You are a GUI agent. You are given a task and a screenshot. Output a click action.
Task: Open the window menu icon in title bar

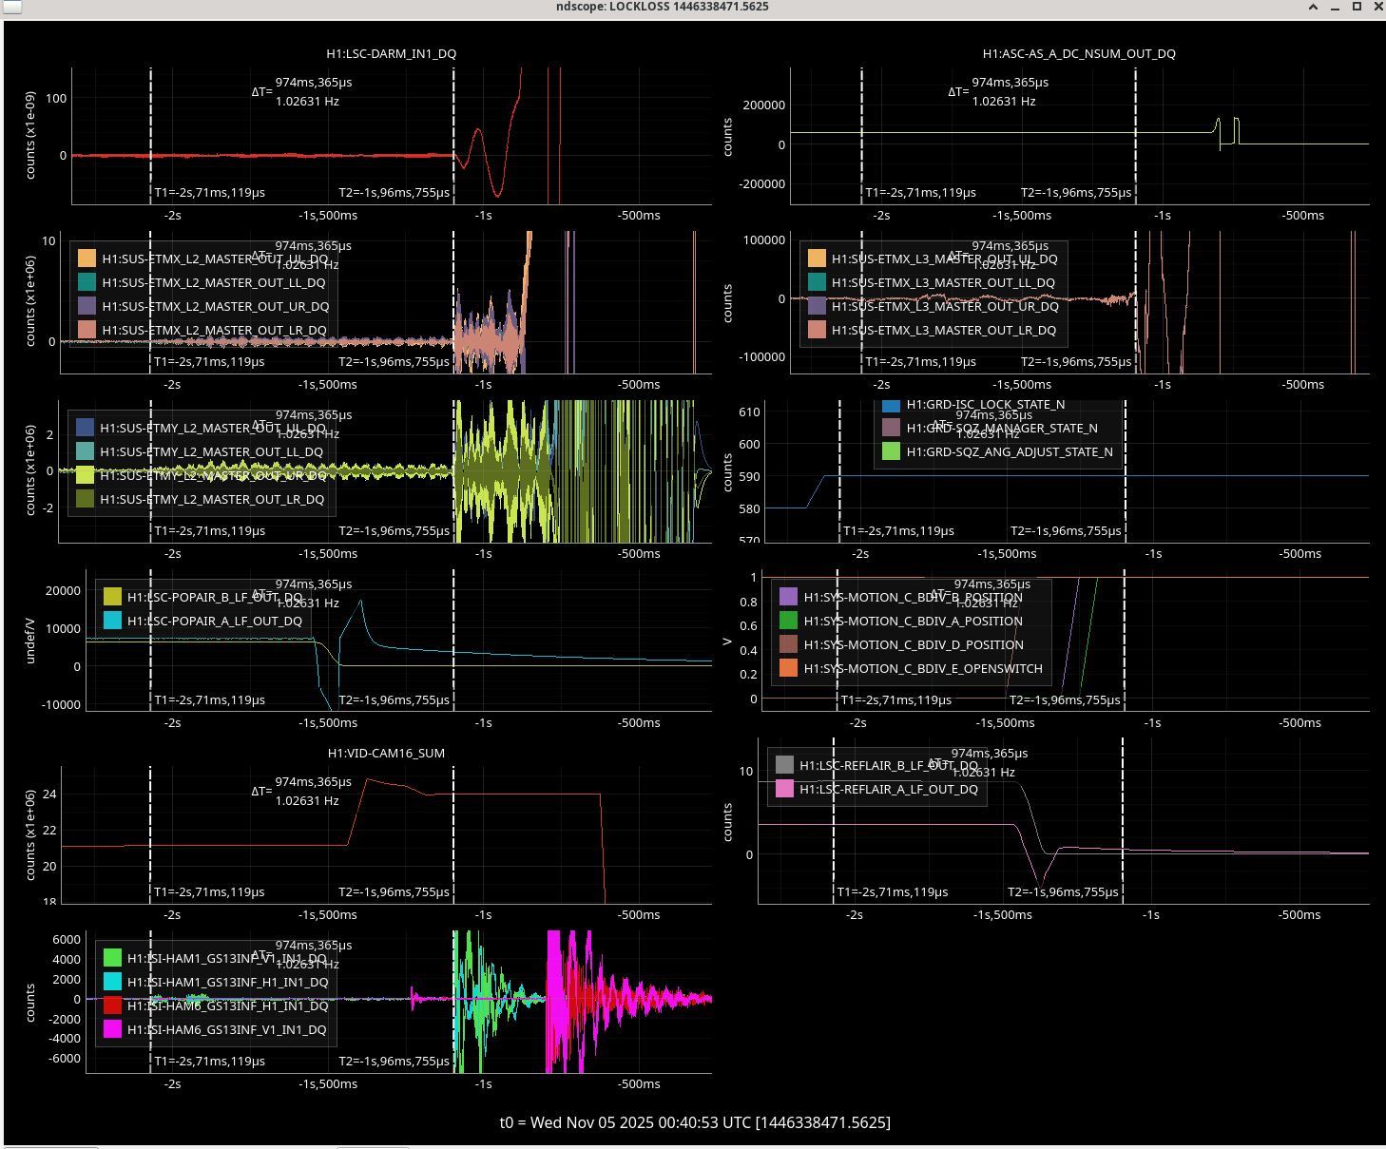pyautogui.click(x=11, y=7)
